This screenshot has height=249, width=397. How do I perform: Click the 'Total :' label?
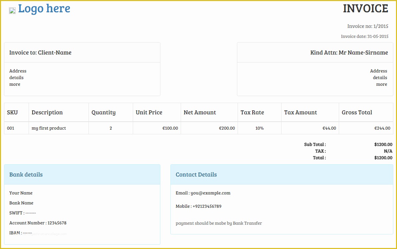click(x=319, y=158)
